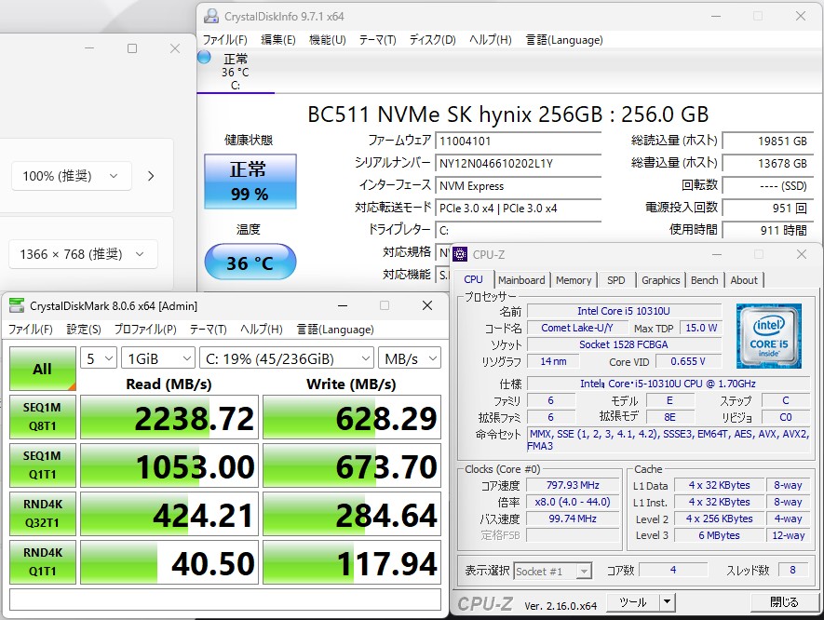The width and height of the screenshot is (824, 620).
Task: Open the 1GiB test size dropdown
Action: point(156,358)
